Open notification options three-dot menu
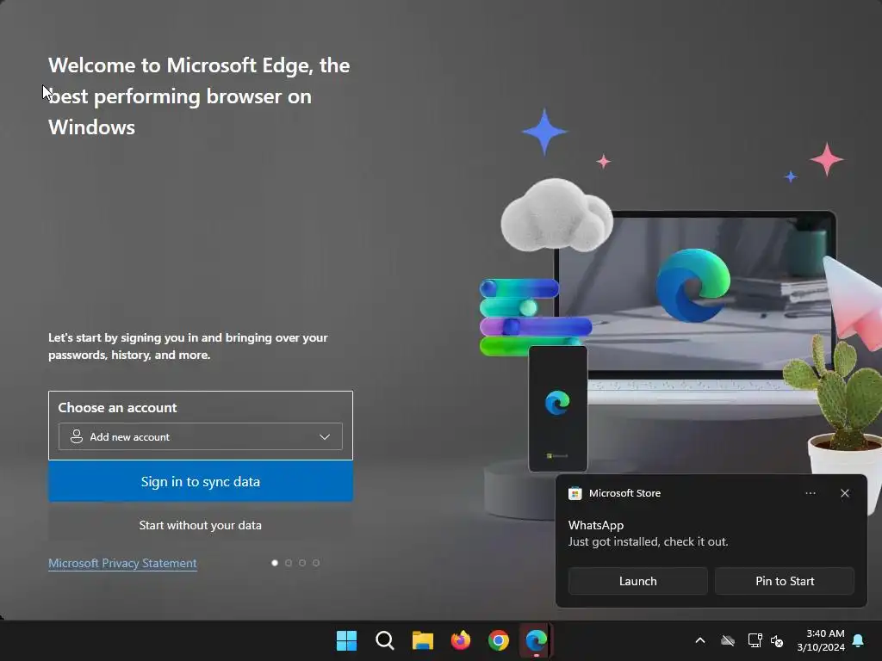Screen dimensions: 882x661 (810, 493)
